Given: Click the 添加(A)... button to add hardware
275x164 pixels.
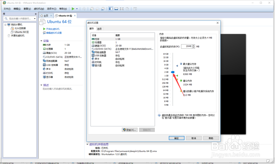Looking at the screenshot, I should coord(130,130).
